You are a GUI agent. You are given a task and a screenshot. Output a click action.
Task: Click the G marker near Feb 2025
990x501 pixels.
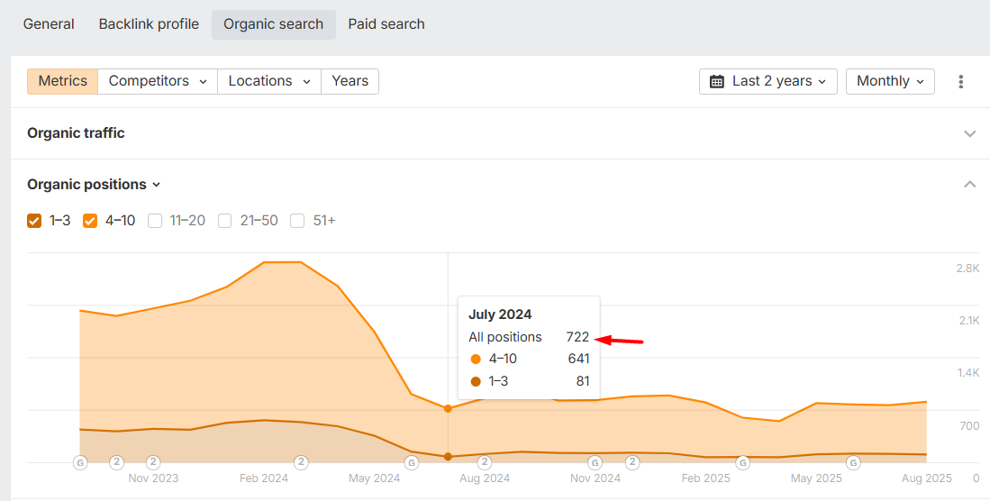pyautogui.click(x=742, y=462)
